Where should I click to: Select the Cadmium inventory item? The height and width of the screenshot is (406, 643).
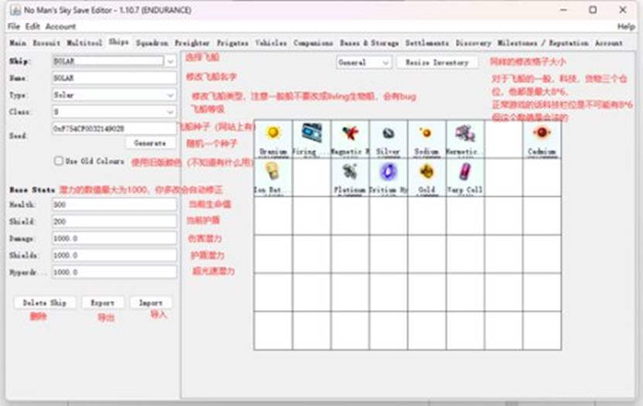pos(542,139)
